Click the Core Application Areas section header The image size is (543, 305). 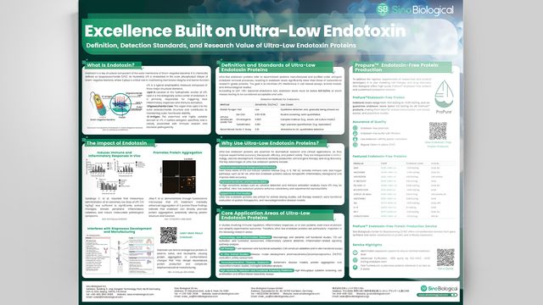(x=275, y=215)
